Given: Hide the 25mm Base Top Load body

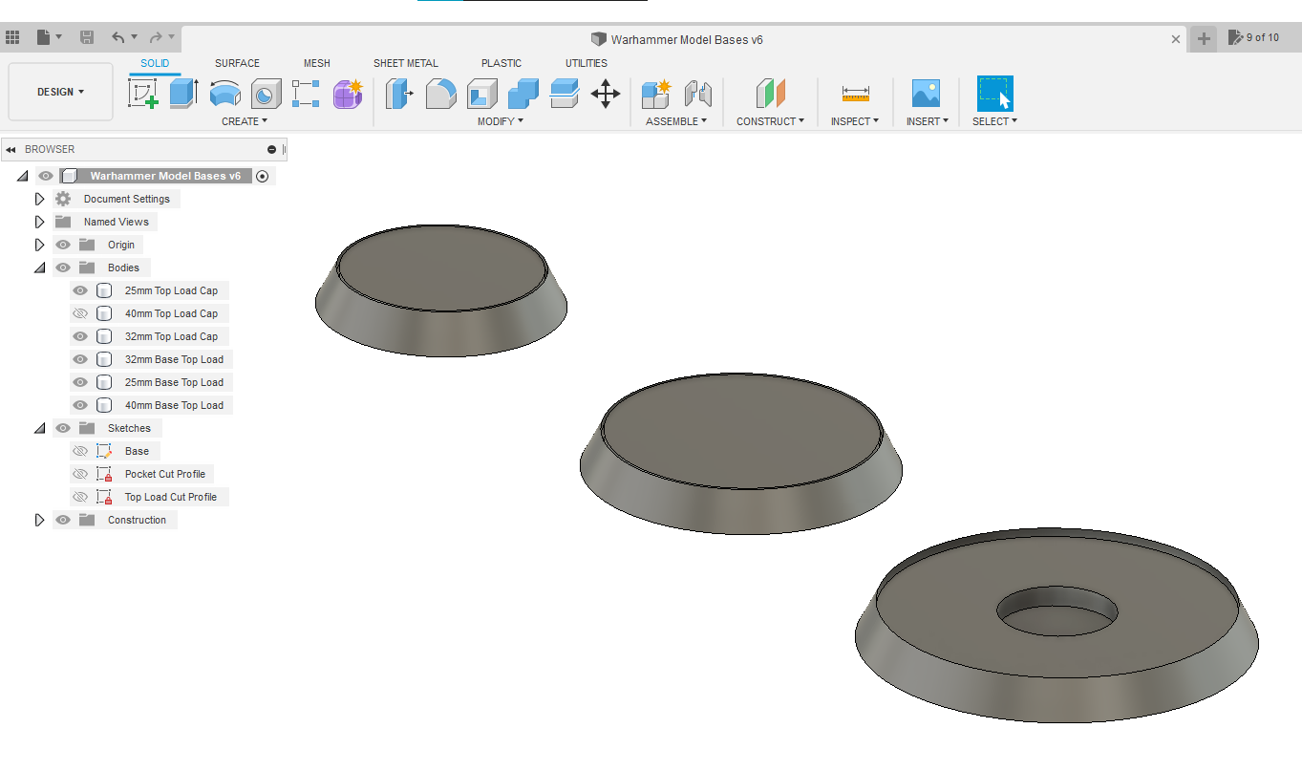Looking at the screenshot, I should click(x=80, y=382).
